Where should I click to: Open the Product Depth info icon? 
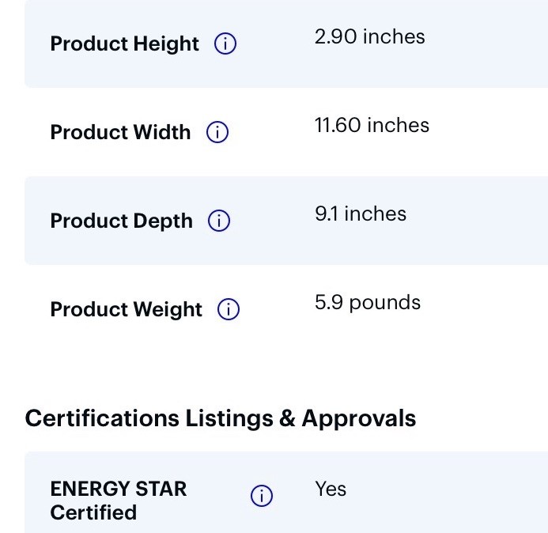(219, 221)
